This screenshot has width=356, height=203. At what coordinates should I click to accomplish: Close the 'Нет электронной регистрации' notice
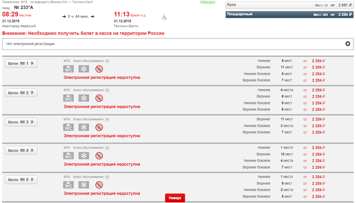pyautogui.click(x=348, y=44)
